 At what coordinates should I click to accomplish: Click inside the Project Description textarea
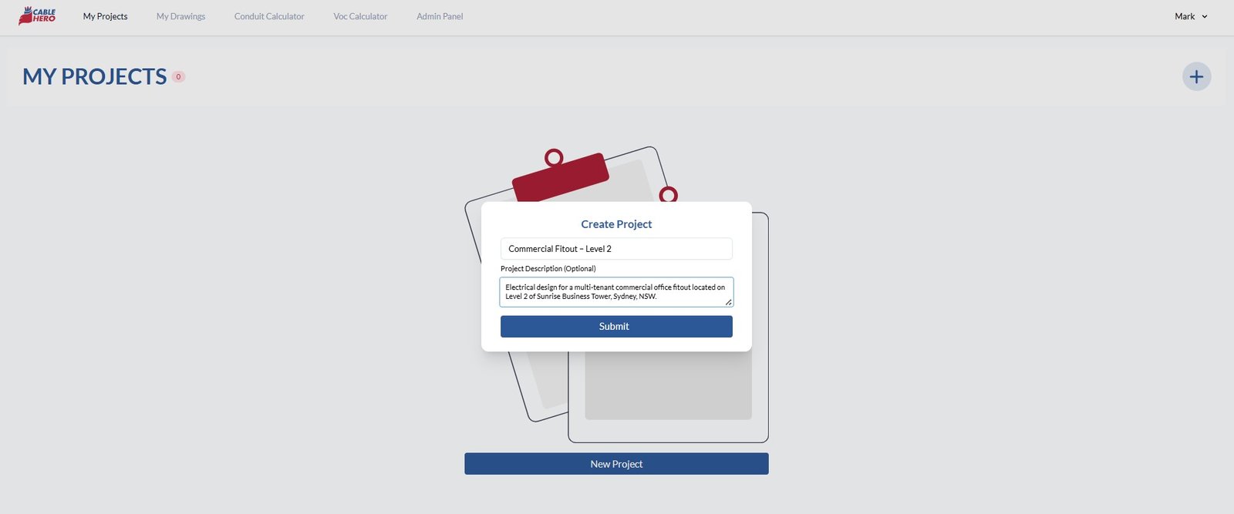tap(616, 292)
